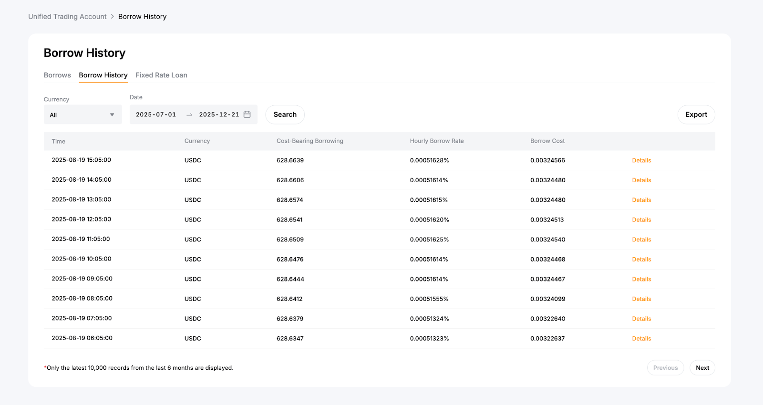This screenshot has height=405, width=763.
Task: Click the Hourly Borrow Rate column header
Action: coord(436,141)
